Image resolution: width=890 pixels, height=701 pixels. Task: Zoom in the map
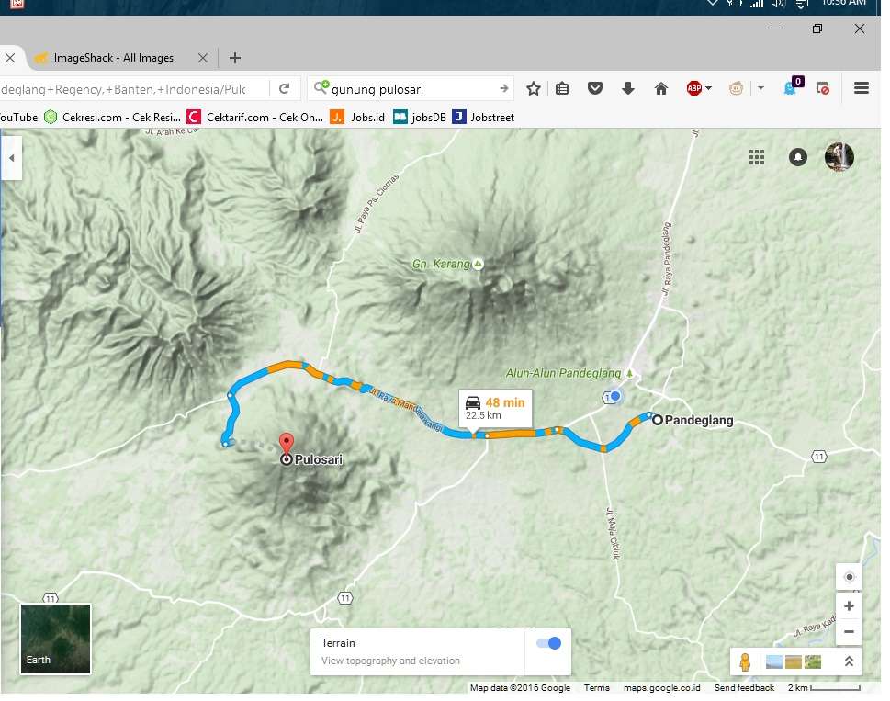point(849,606)
